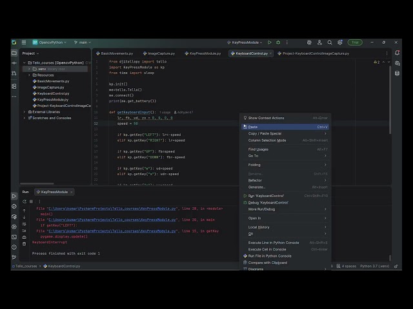
Task: Choose Find Usages in context menu
Action: (285, 149)
